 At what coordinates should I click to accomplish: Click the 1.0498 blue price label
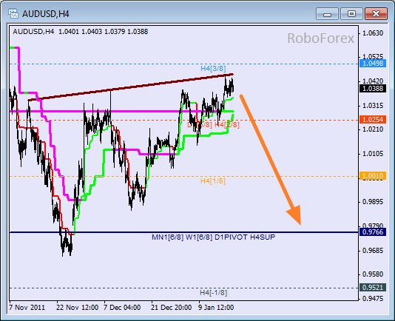(373, 63)
